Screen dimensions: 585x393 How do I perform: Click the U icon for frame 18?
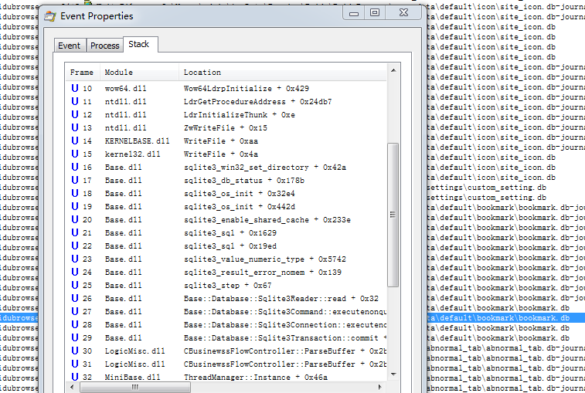(x=75, y=193)
